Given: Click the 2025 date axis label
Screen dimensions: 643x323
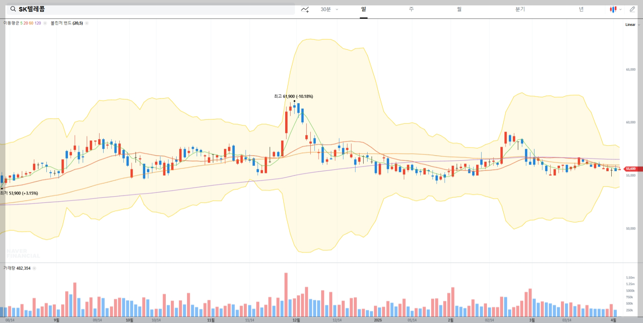Looking at the screenshot, I should point(378,320).
